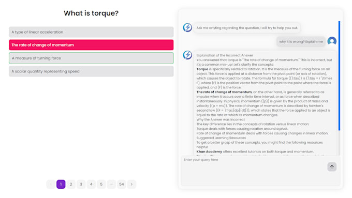Expand the pagination ellipsis pages
The image size is (352, 198).
coord(111,185)
